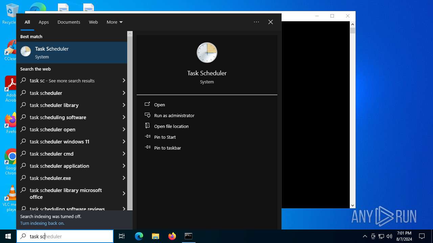Click the large Task Scheduler clock icon
This screenshot has width=433, height=243.
pos(207,53)
